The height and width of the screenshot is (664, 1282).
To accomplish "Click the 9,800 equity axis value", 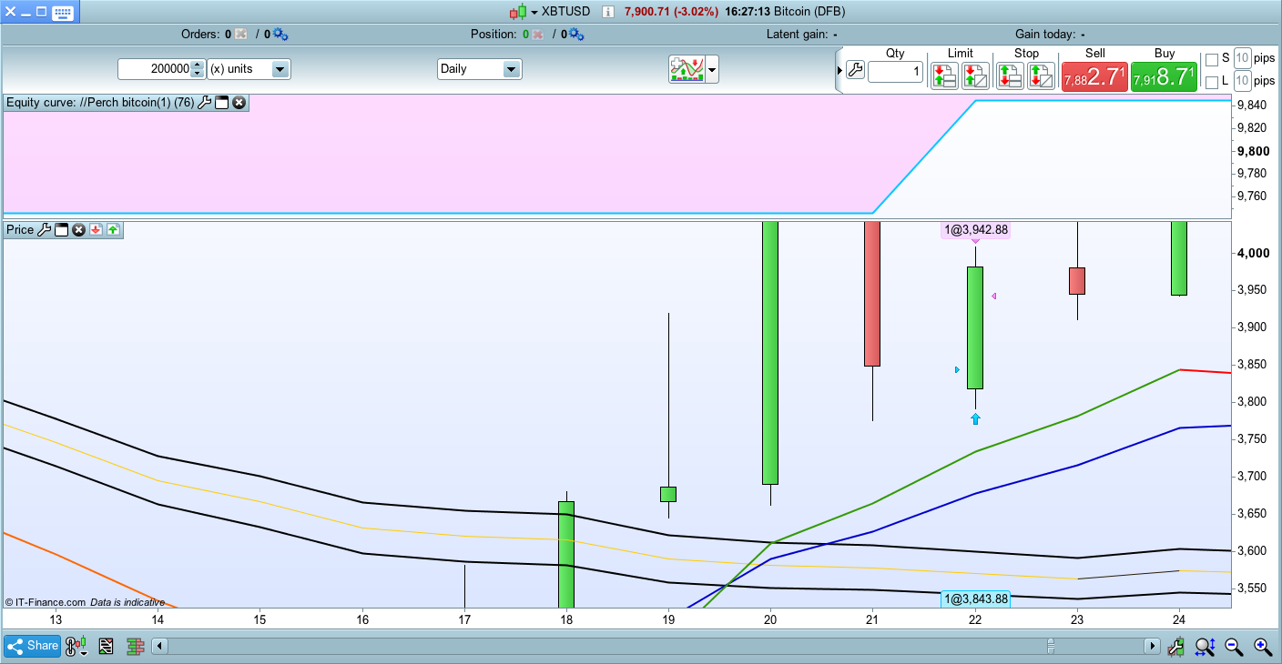I will 1254,151.
